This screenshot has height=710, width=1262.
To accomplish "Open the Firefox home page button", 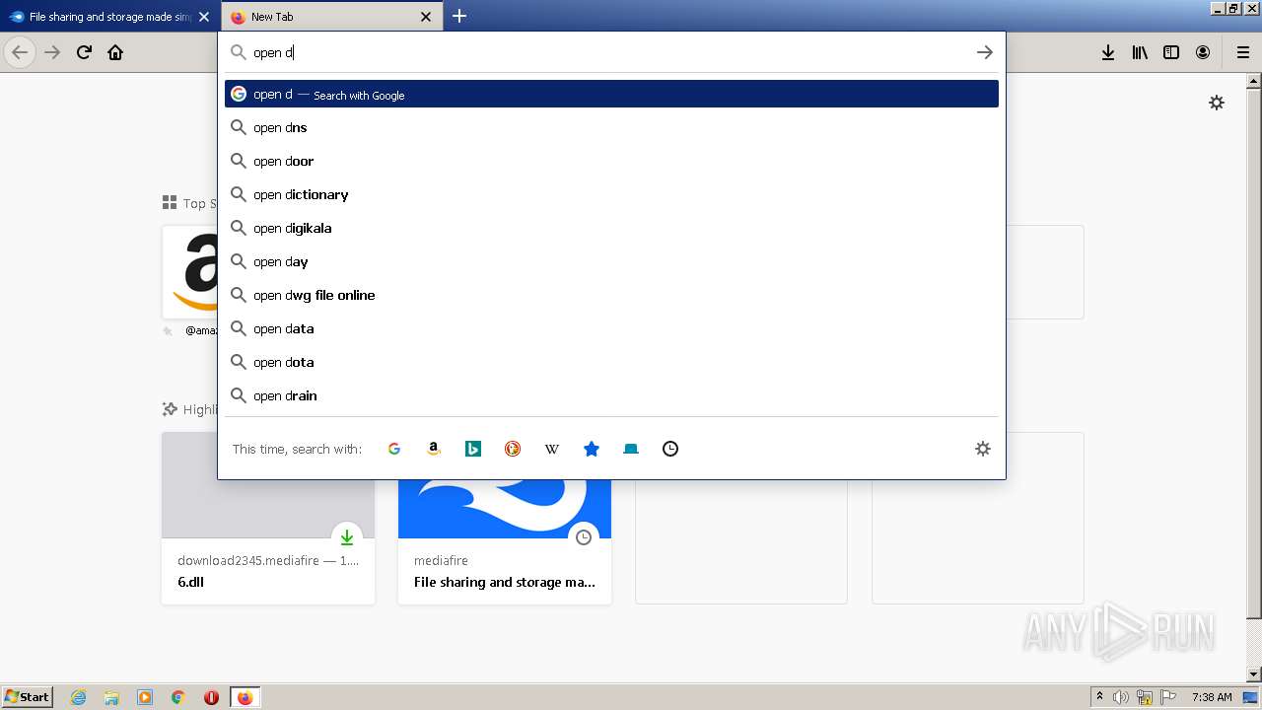I will coord(115,52).
